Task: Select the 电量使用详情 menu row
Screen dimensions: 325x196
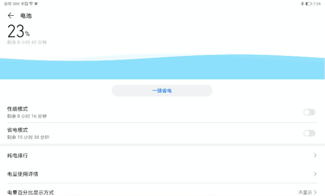Action: (x=162, y=174)
